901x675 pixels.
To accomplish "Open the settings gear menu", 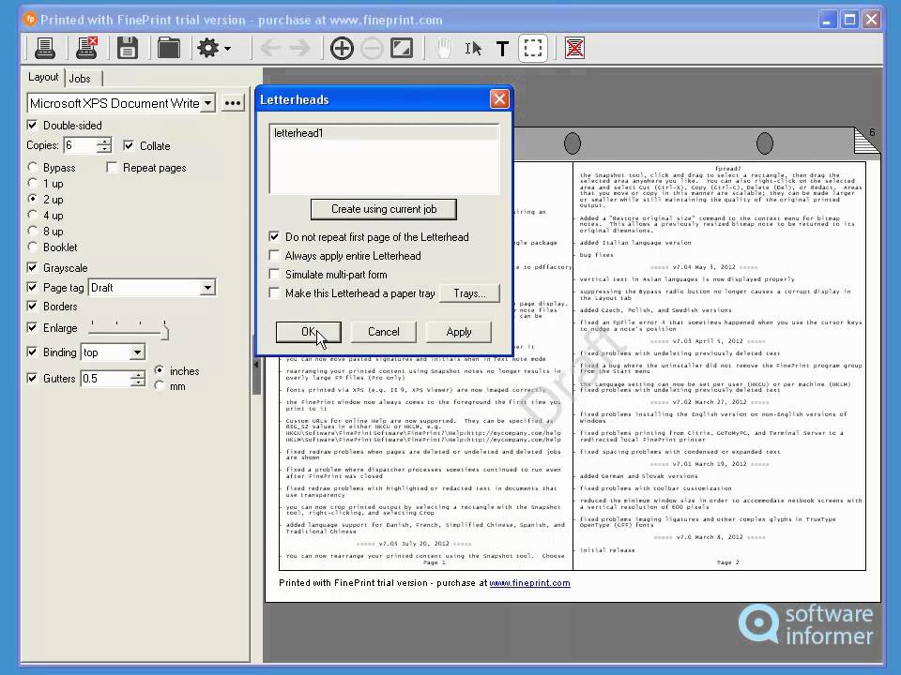I will point(214,48).
